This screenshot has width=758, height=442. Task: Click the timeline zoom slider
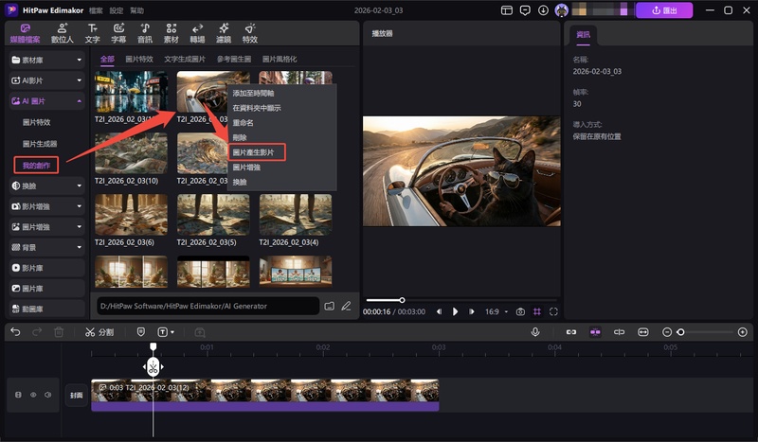coord(680,332)
